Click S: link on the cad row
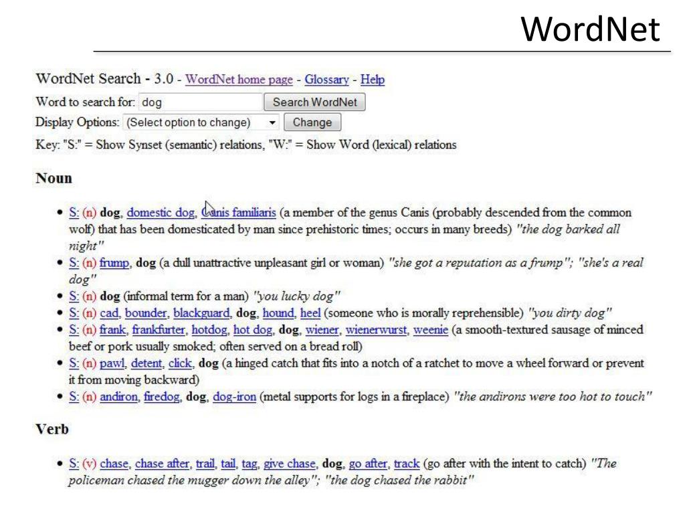 pos(74,313)
